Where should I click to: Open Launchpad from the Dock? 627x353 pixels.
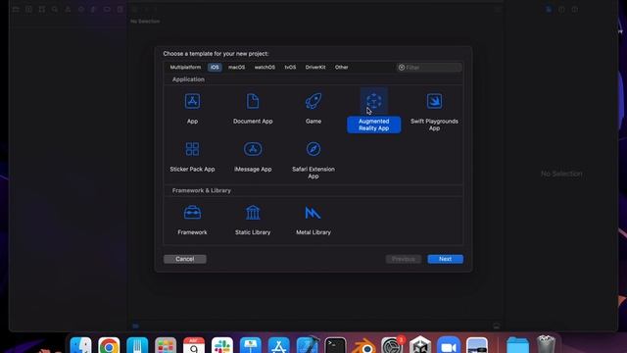(166, 346)
